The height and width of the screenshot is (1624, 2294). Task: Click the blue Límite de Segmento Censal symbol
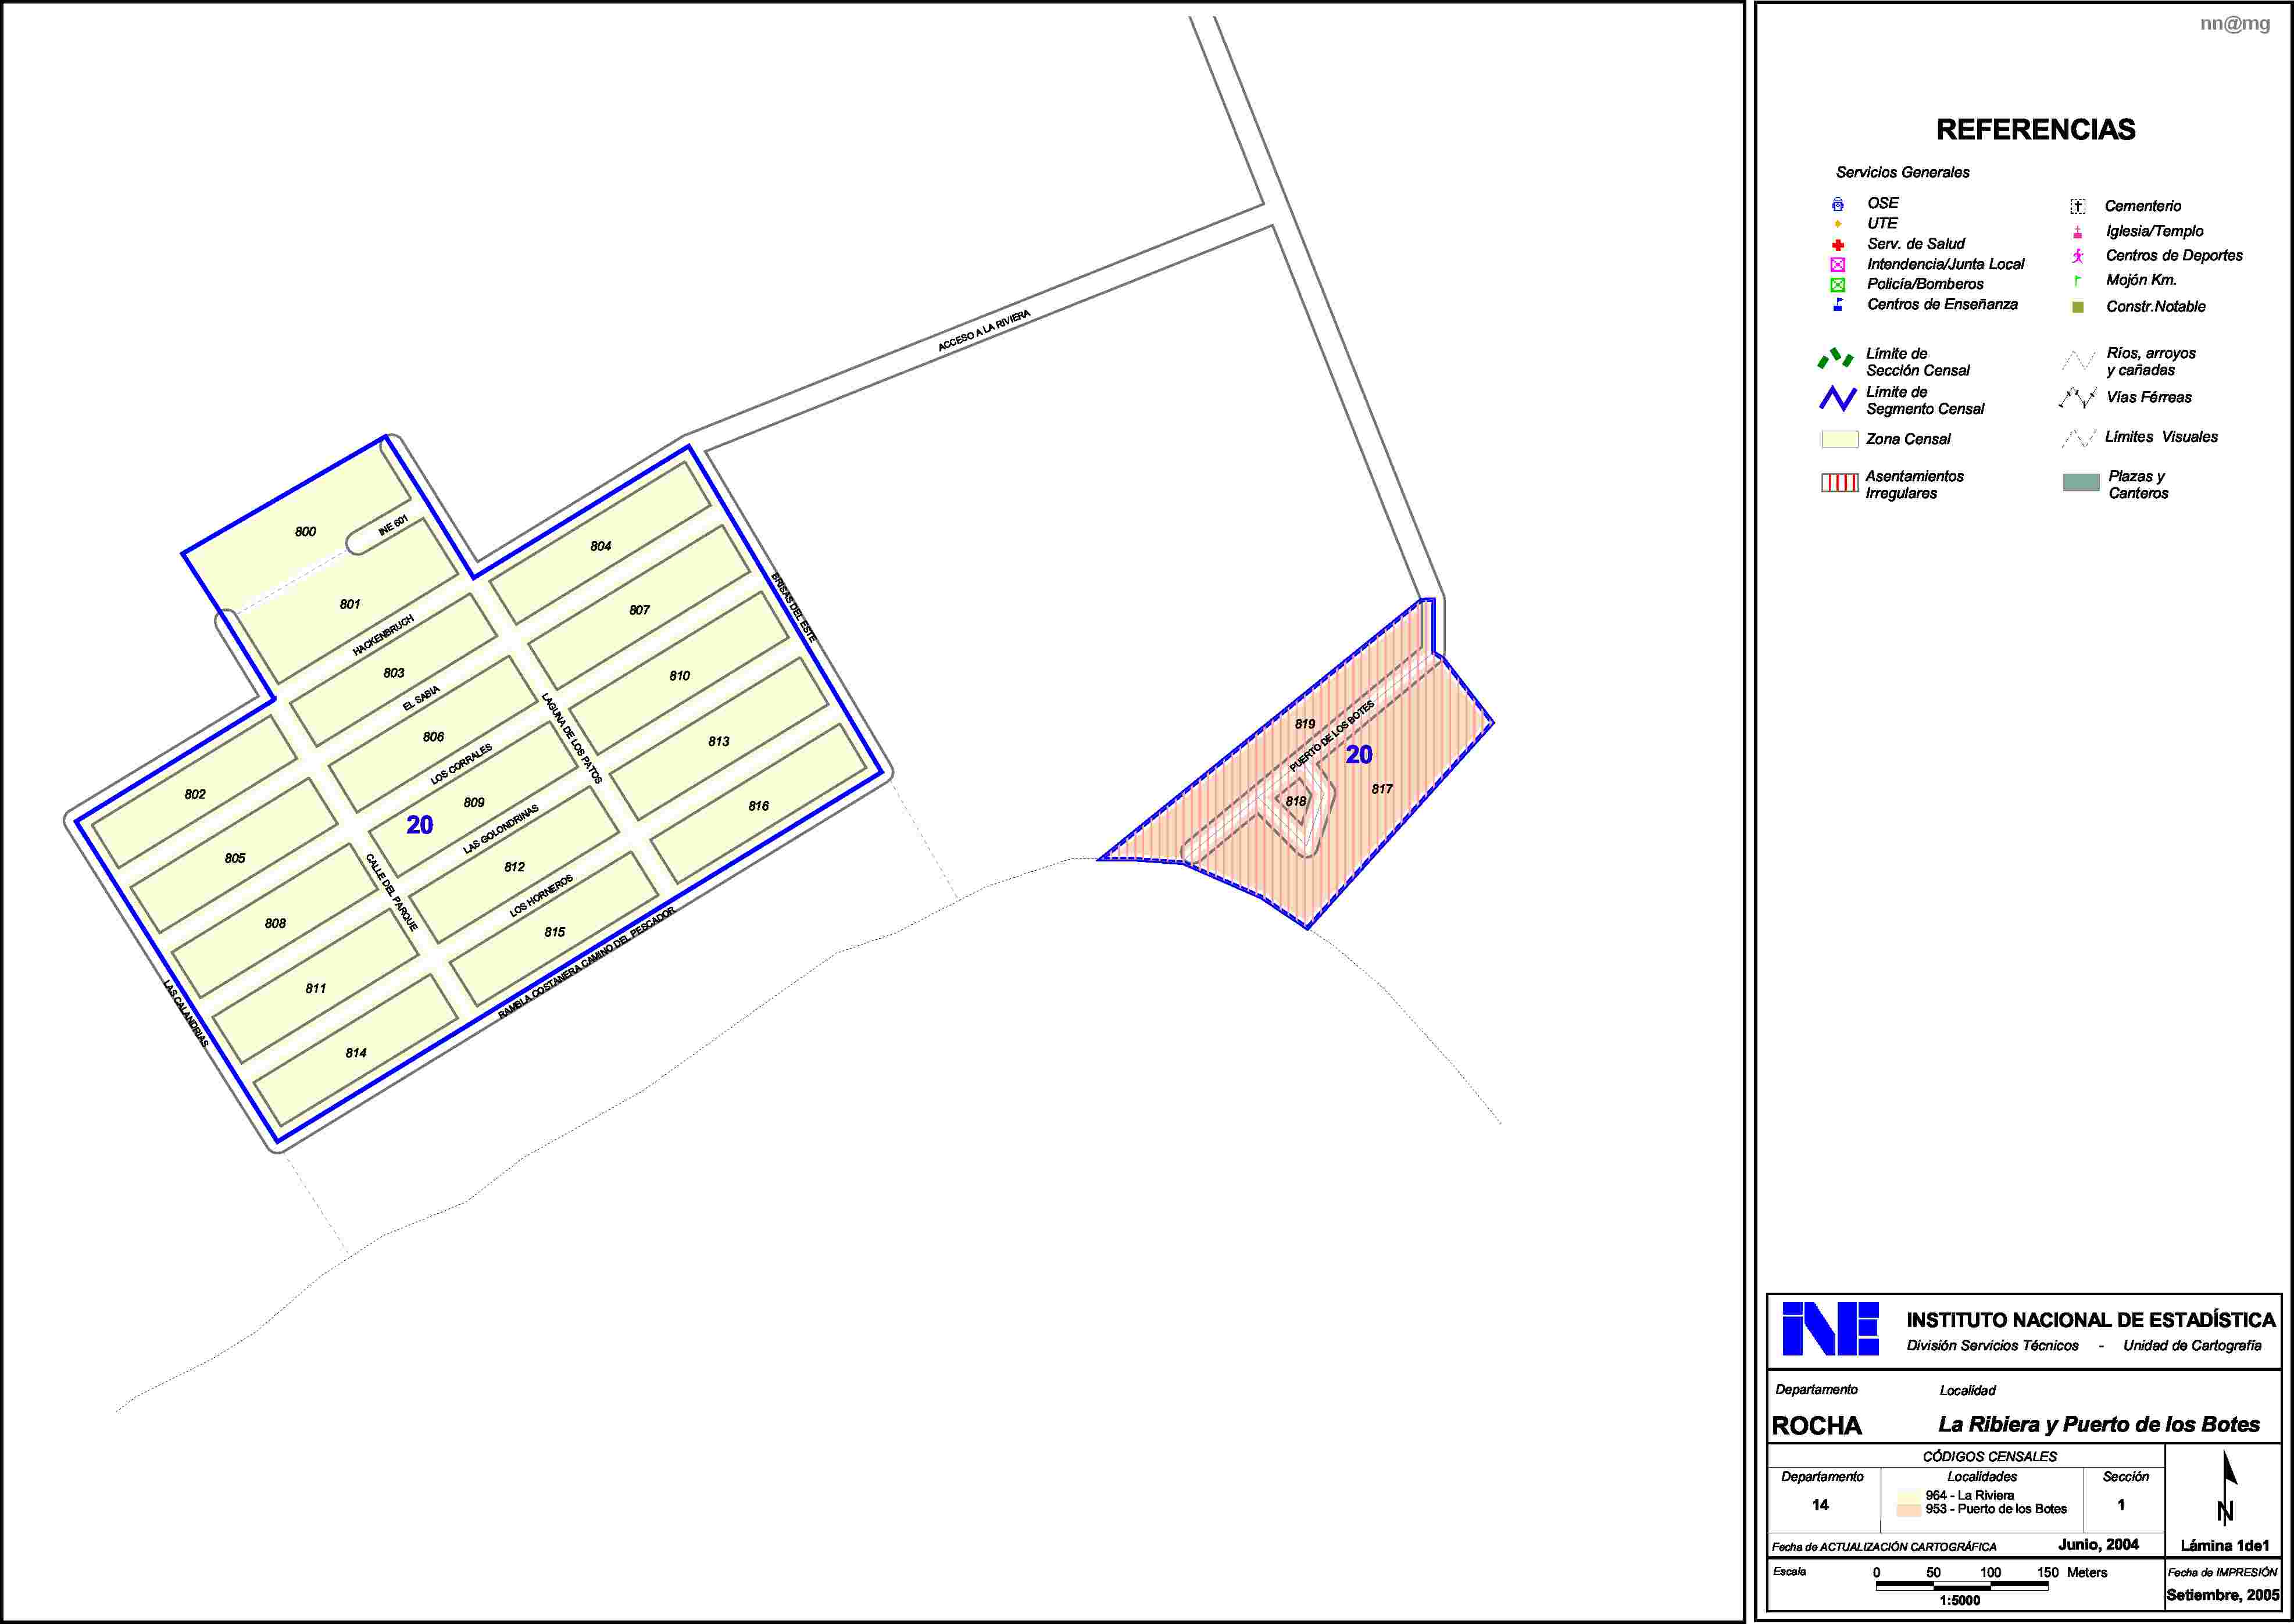click(1837, 398)
